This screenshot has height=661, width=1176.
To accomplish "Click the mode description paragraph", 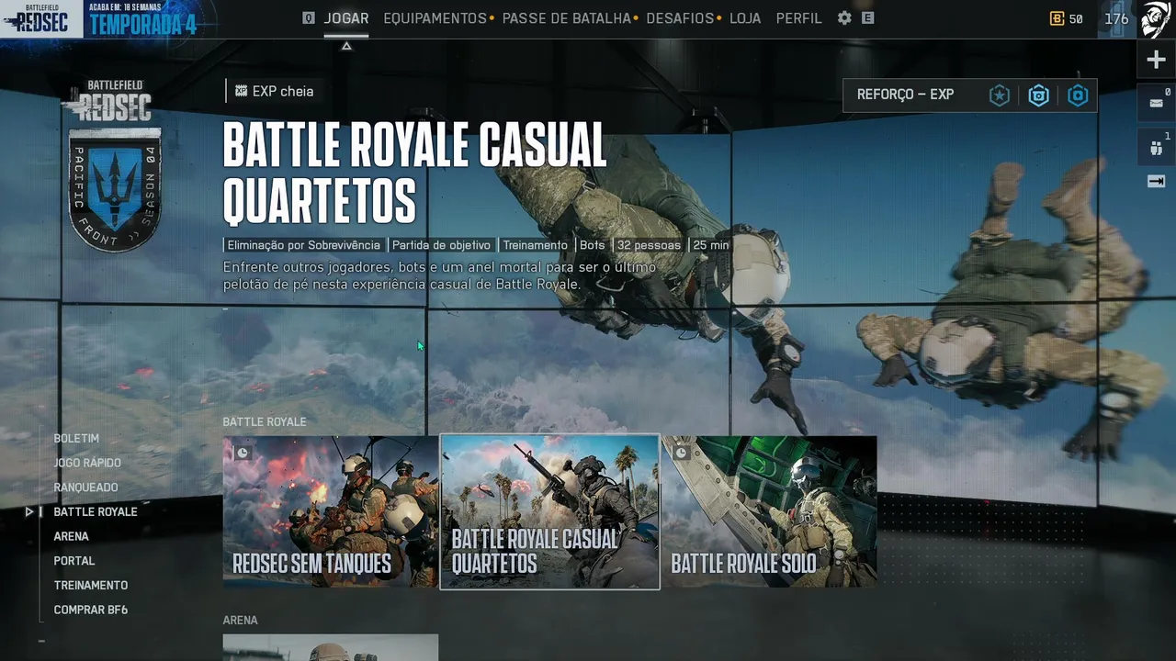I will click(439, 275).
